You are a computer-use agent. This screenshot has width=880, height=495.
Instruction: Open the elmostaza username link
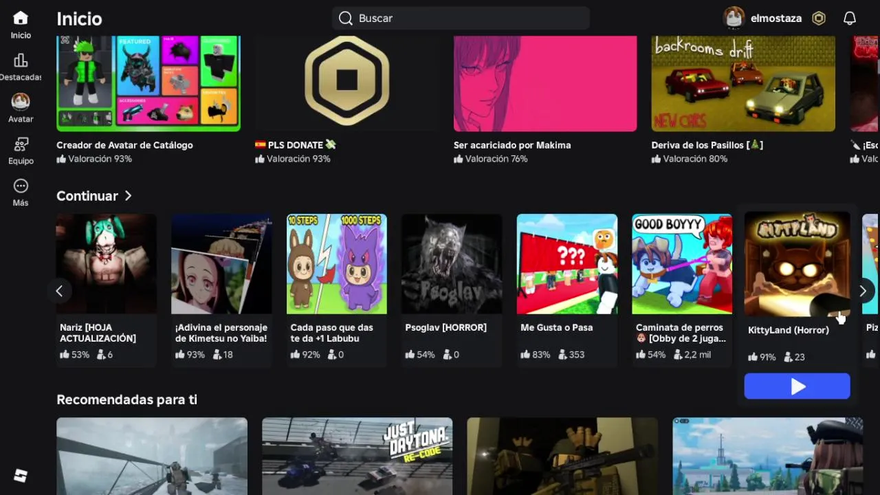776,19
